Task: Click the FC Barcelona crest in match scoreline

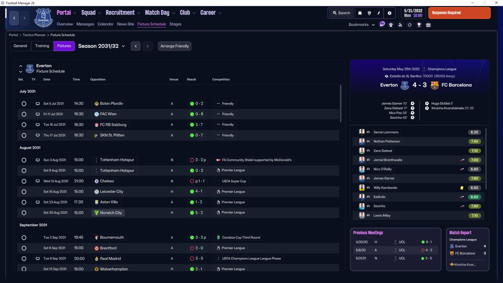Action: [435, 85]
